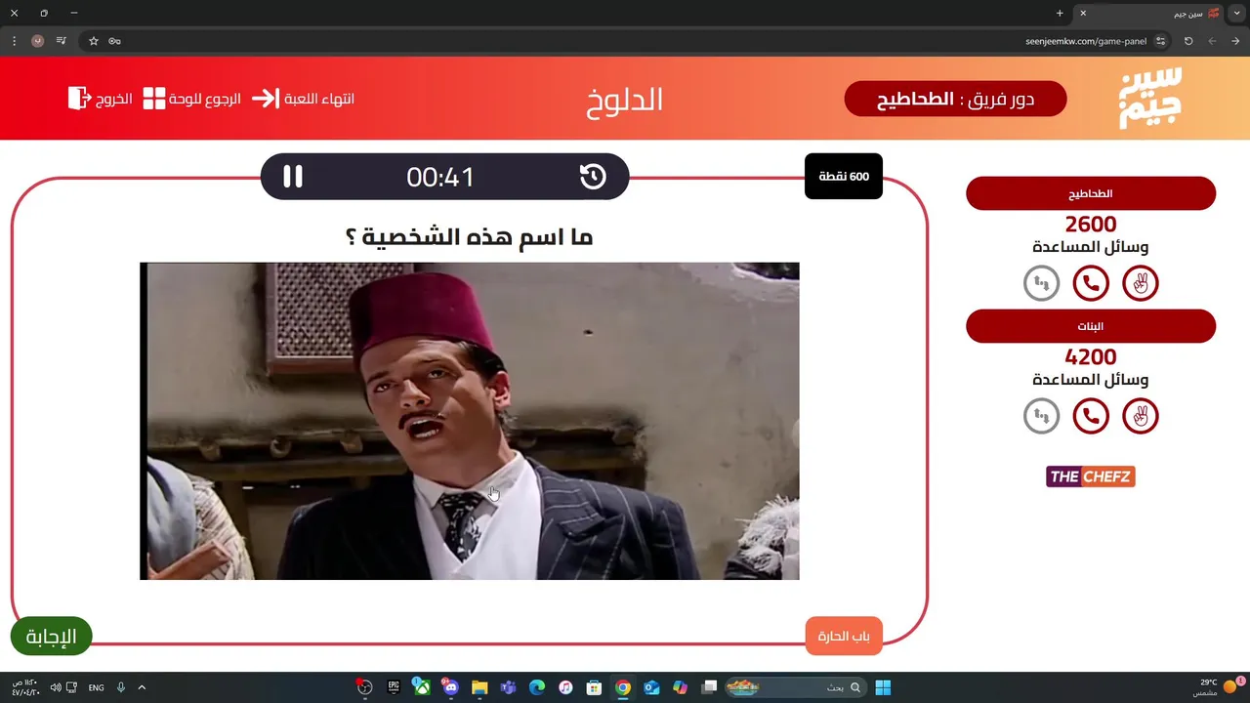Open Microsoft Edge from the taskbar

coord(536,687)
